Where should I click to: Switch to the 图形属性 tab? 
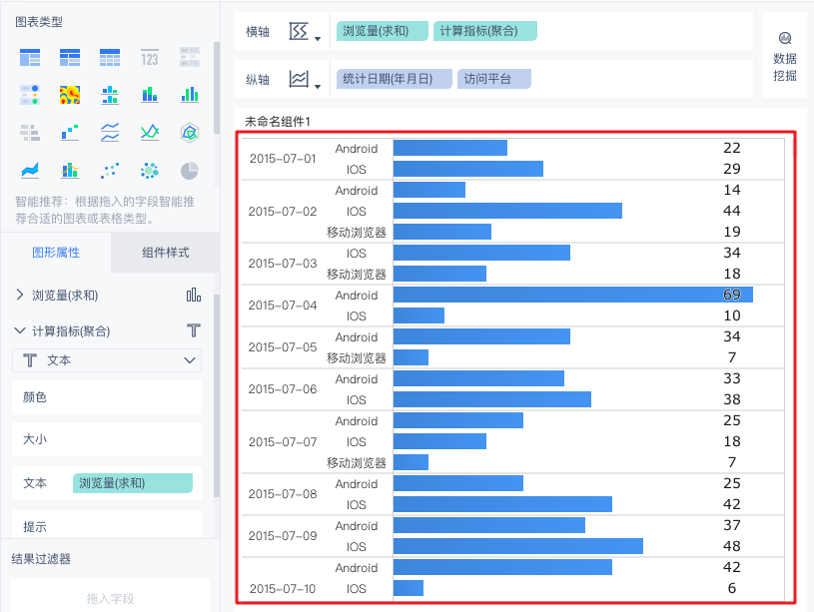(56, 253)
